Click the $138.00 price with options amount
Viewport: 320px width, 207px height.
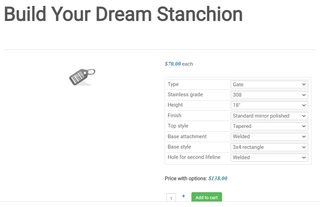click(x=218, y=178)
